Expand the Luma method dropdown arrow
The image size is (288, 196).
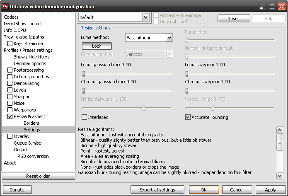point(169,38)
